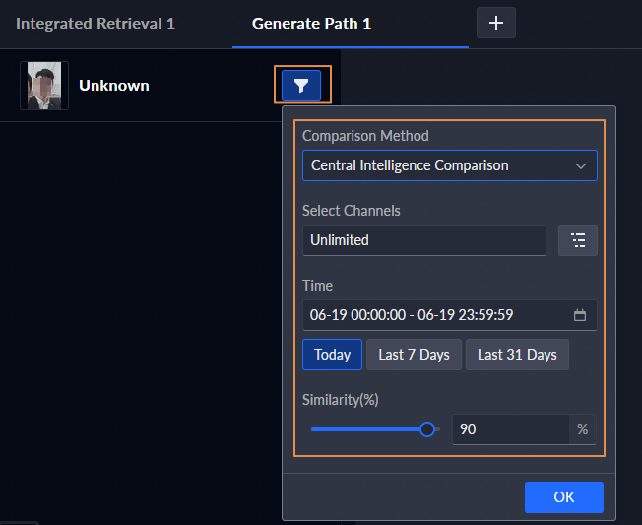This screenshot has height=525, width=642.
Task: Switch to Generate Path 1 tab
Action: [x=311, y=23]
